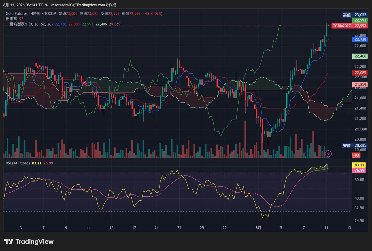This screenshot has height=251, width=372.
Task: Click 22,406 in the Ichimoku legend
Action: point(101,24)
